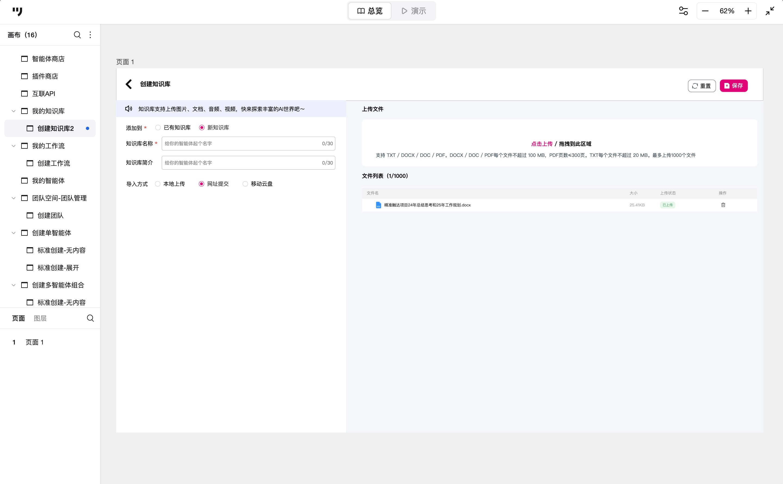Choose the 移动云盘 radio option
Image resolution: width=783 pixels, height=484 pixels.
[x=245, y=184]
